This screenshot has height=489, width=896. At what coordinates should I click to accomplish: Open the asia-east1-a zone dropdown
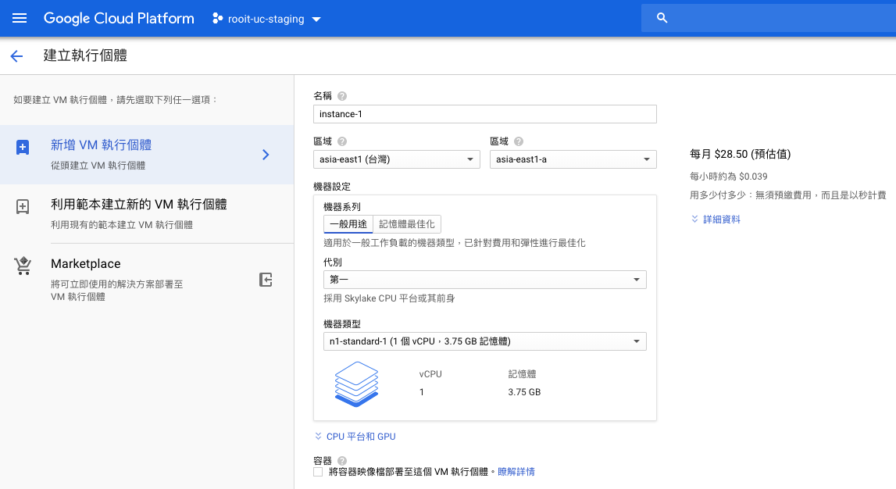(573, 159)
